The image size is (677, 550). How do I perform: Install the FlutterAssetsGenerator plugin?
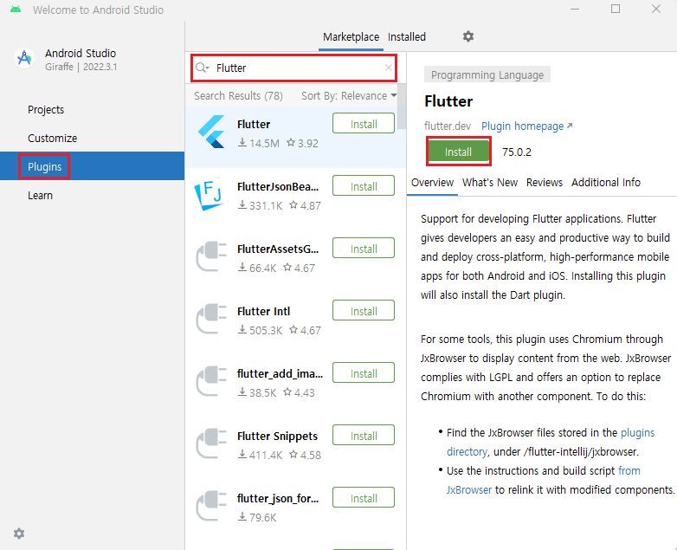pyautogui.click(x=364, y=248)
